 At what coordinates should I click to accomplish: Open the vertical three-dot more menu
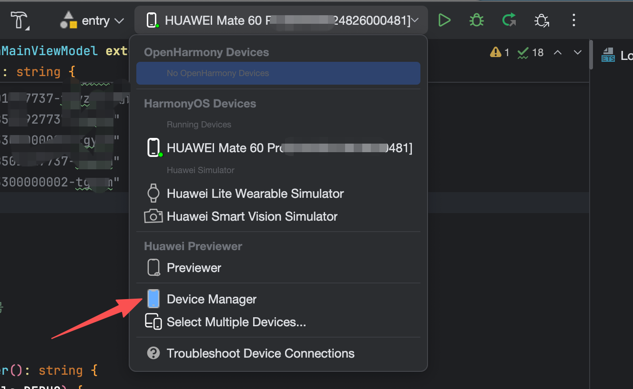click(574, 20)
